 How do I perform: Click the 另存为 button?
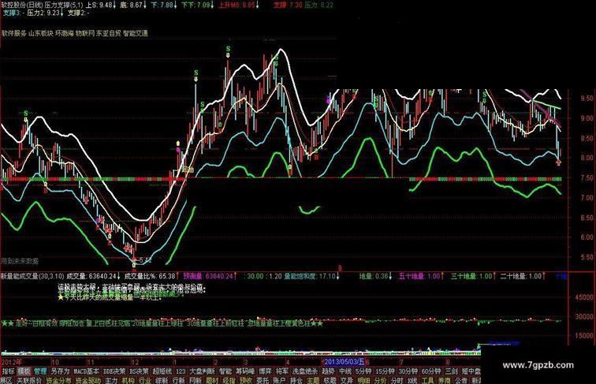[x=61, y=371]
